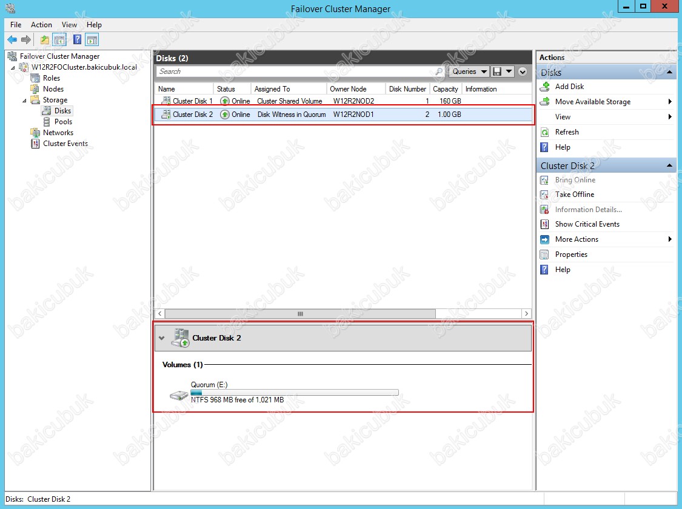Click the Quorum (E:) drive icon

pyautogui.click(x=179, y=394)
